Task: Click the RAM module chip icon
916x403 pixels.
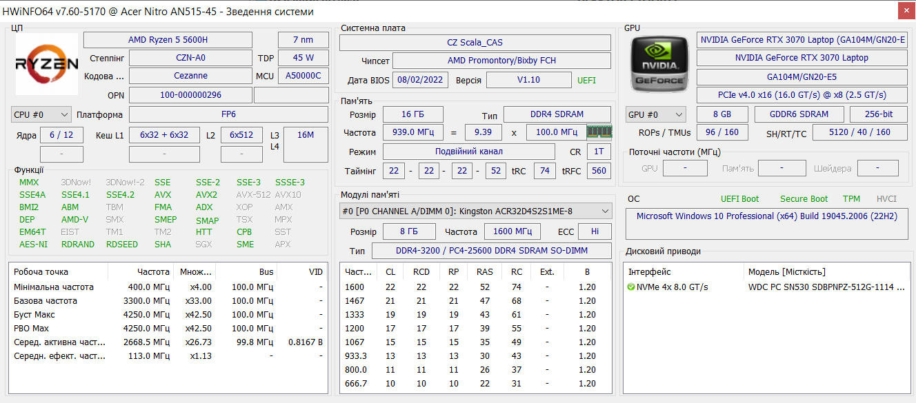Action: (599, 132)
